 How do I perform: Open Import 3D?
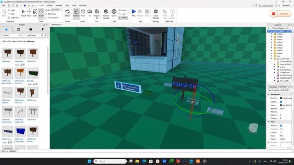coord(97,14)
